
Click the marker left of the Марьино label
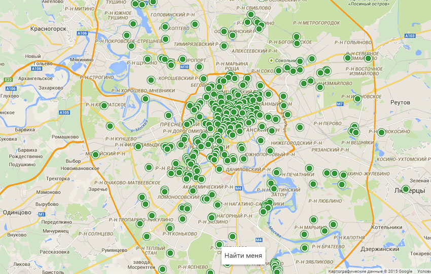click(304, 234)
